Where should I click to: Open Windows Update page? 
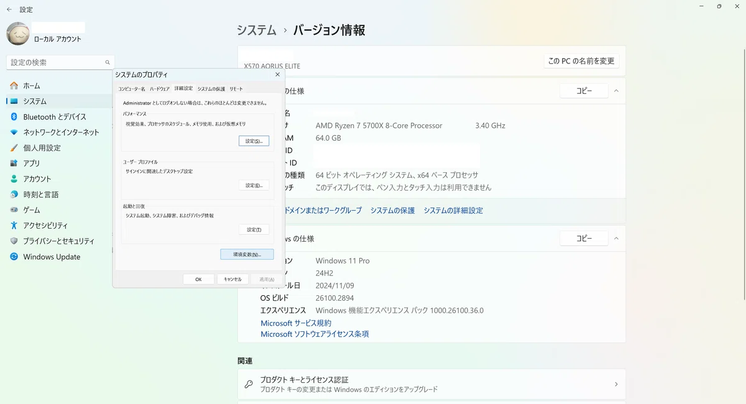tap(59, 257)
